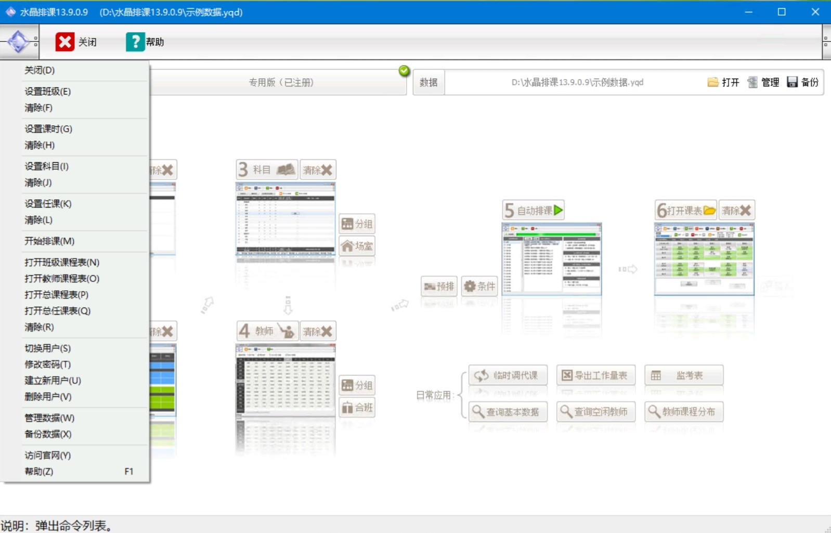831x533 pixels.
Task: Select menu item 开始排课(M)
Action: tap(75, 241)
